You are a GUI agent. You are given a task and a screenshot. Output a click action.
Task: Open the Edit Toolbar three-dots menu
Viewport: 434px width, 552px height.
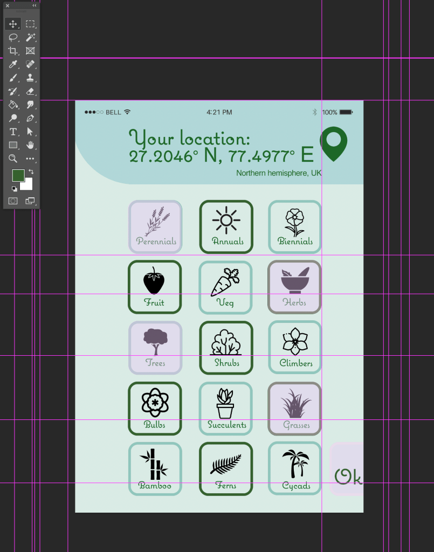30,159
